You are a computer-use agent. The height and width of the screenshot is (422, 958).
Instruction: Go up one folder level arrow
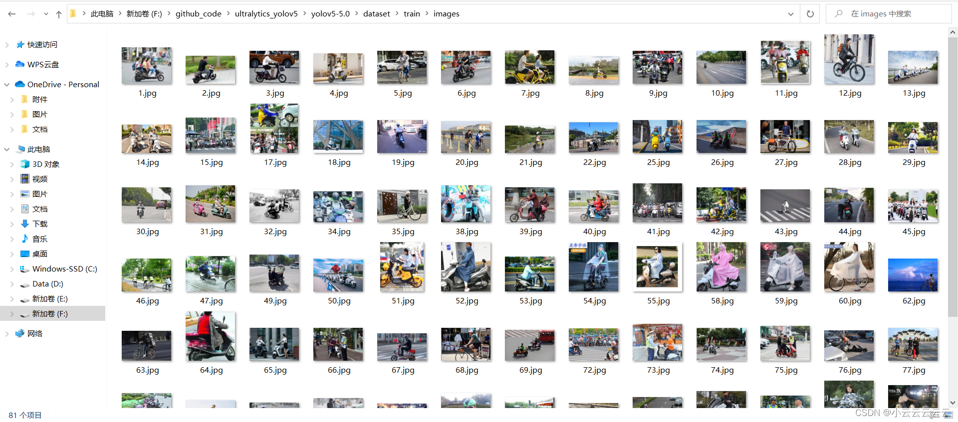tap(59, 14)
